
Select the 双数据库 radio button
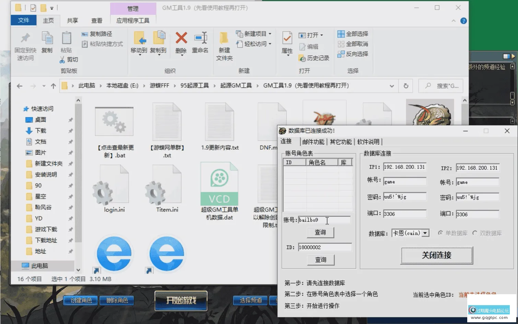coord(475,233)
